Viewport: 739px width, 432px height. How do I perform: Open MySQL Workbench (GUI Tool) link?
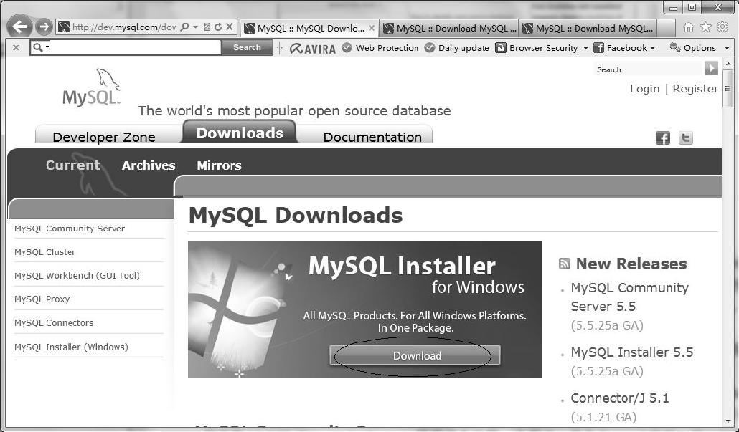click(77, 275)
